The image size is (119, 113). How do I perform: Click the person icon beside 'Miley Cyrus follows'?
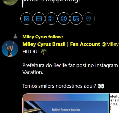coord(15,36)
